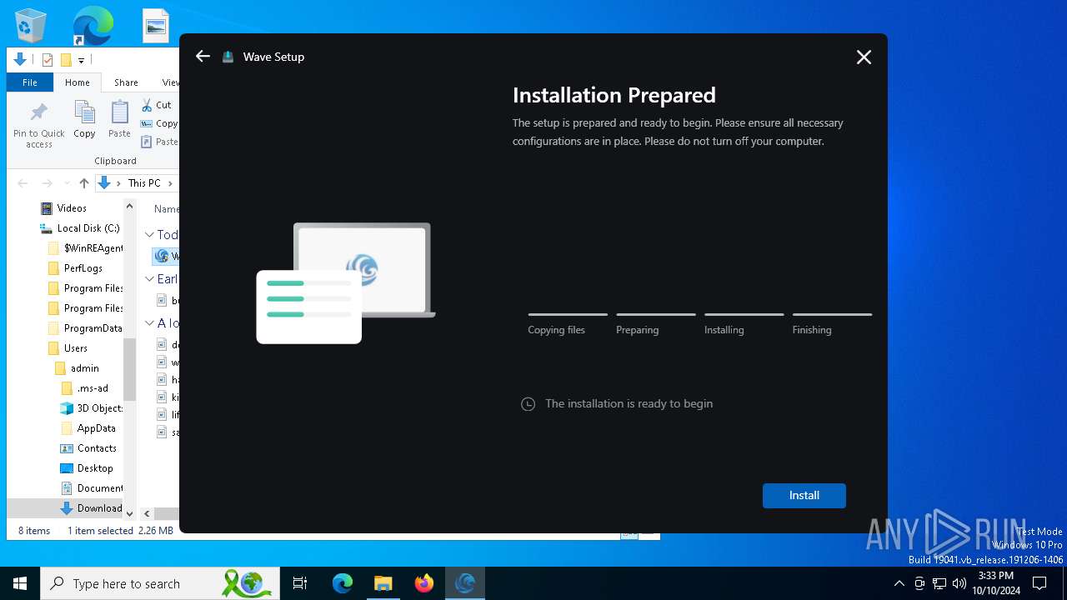Open Firefox from the taskbar
1067x600 pixels.
(x=424, y=583)
